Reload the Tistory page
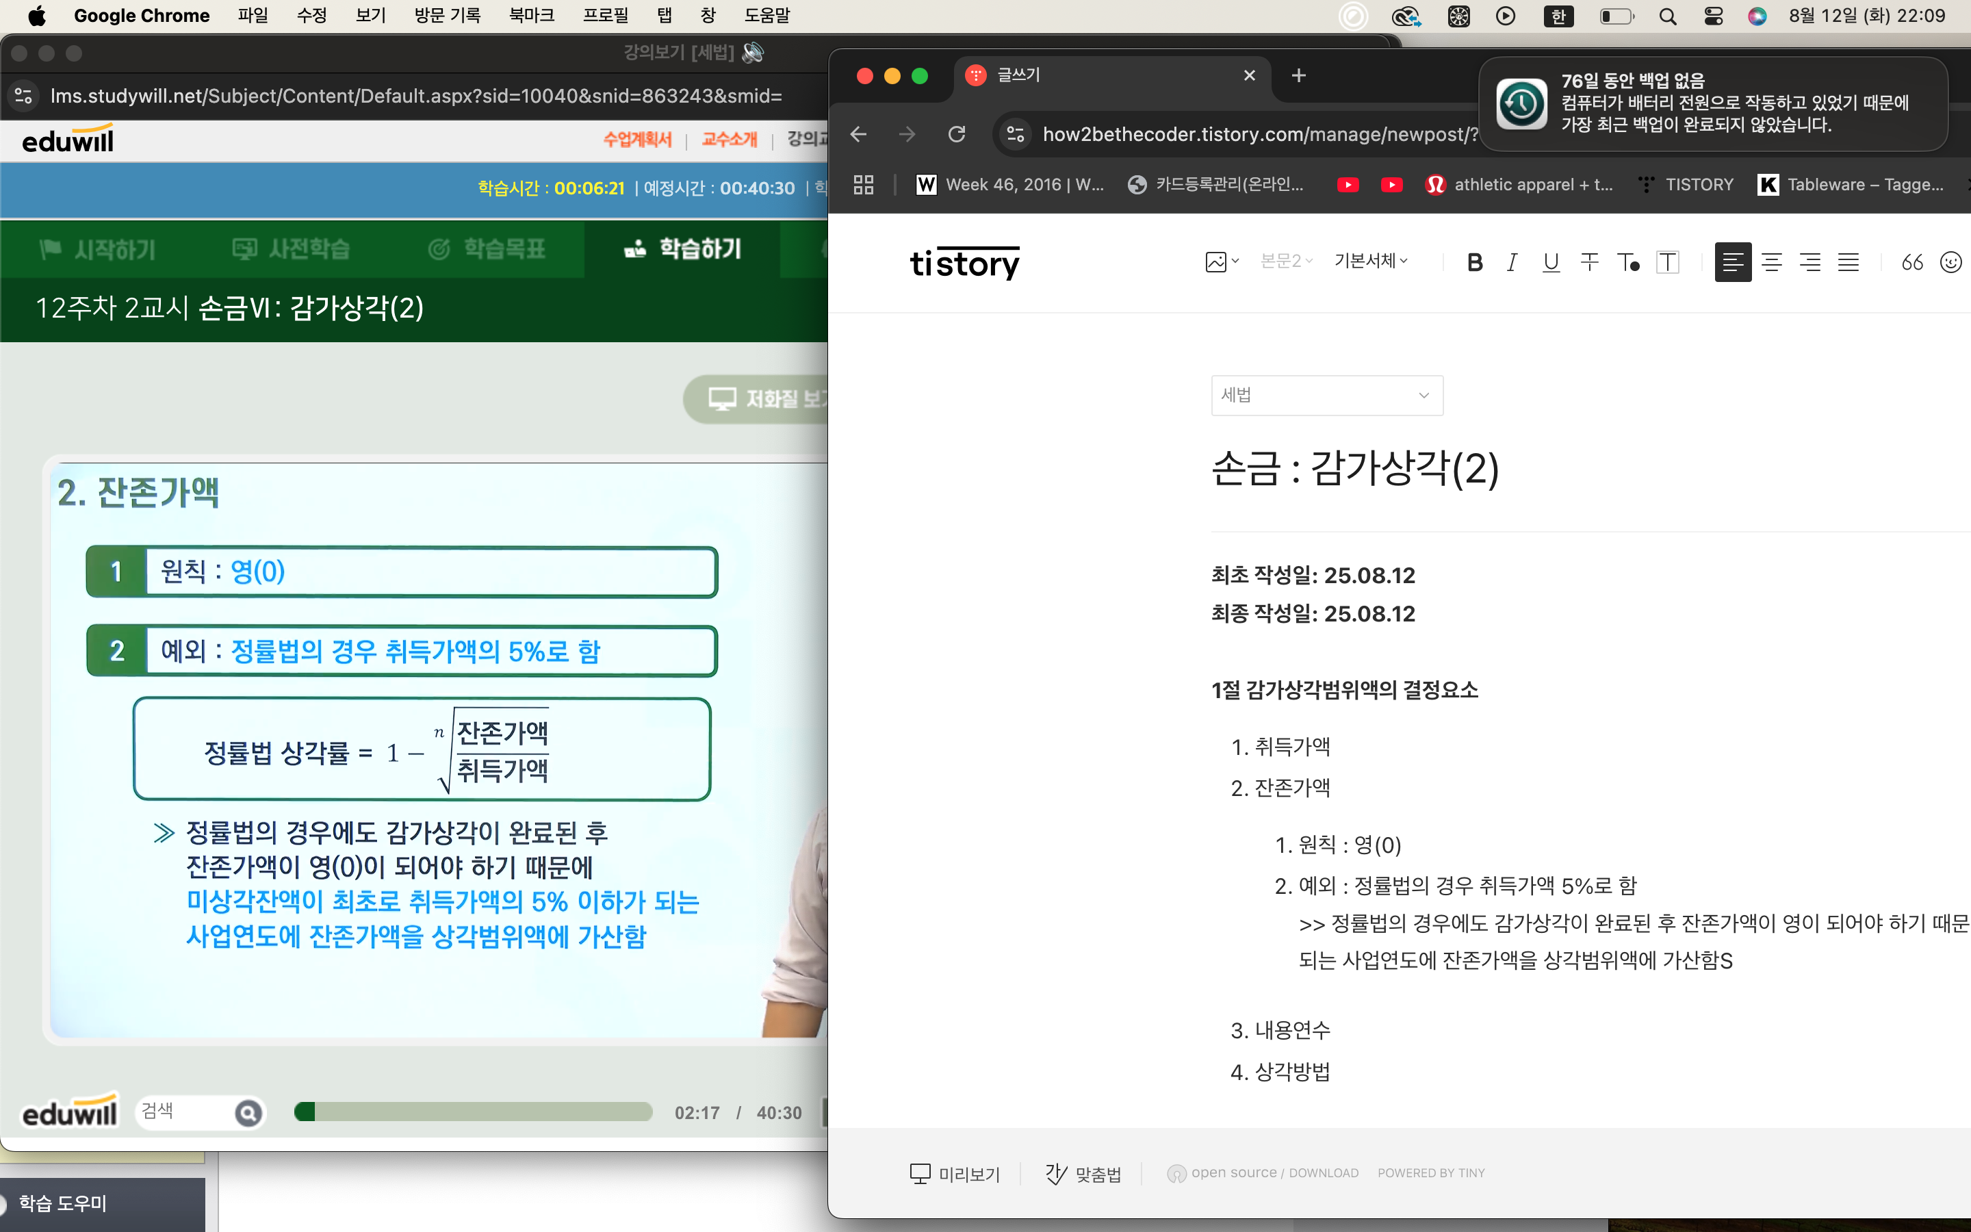Image resolution: width=1971 pixels, height=1232 pixels. pos(957,134)
